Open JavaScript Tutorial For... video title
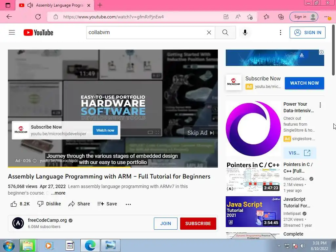336x252 pixels. (x=297, y=202)
